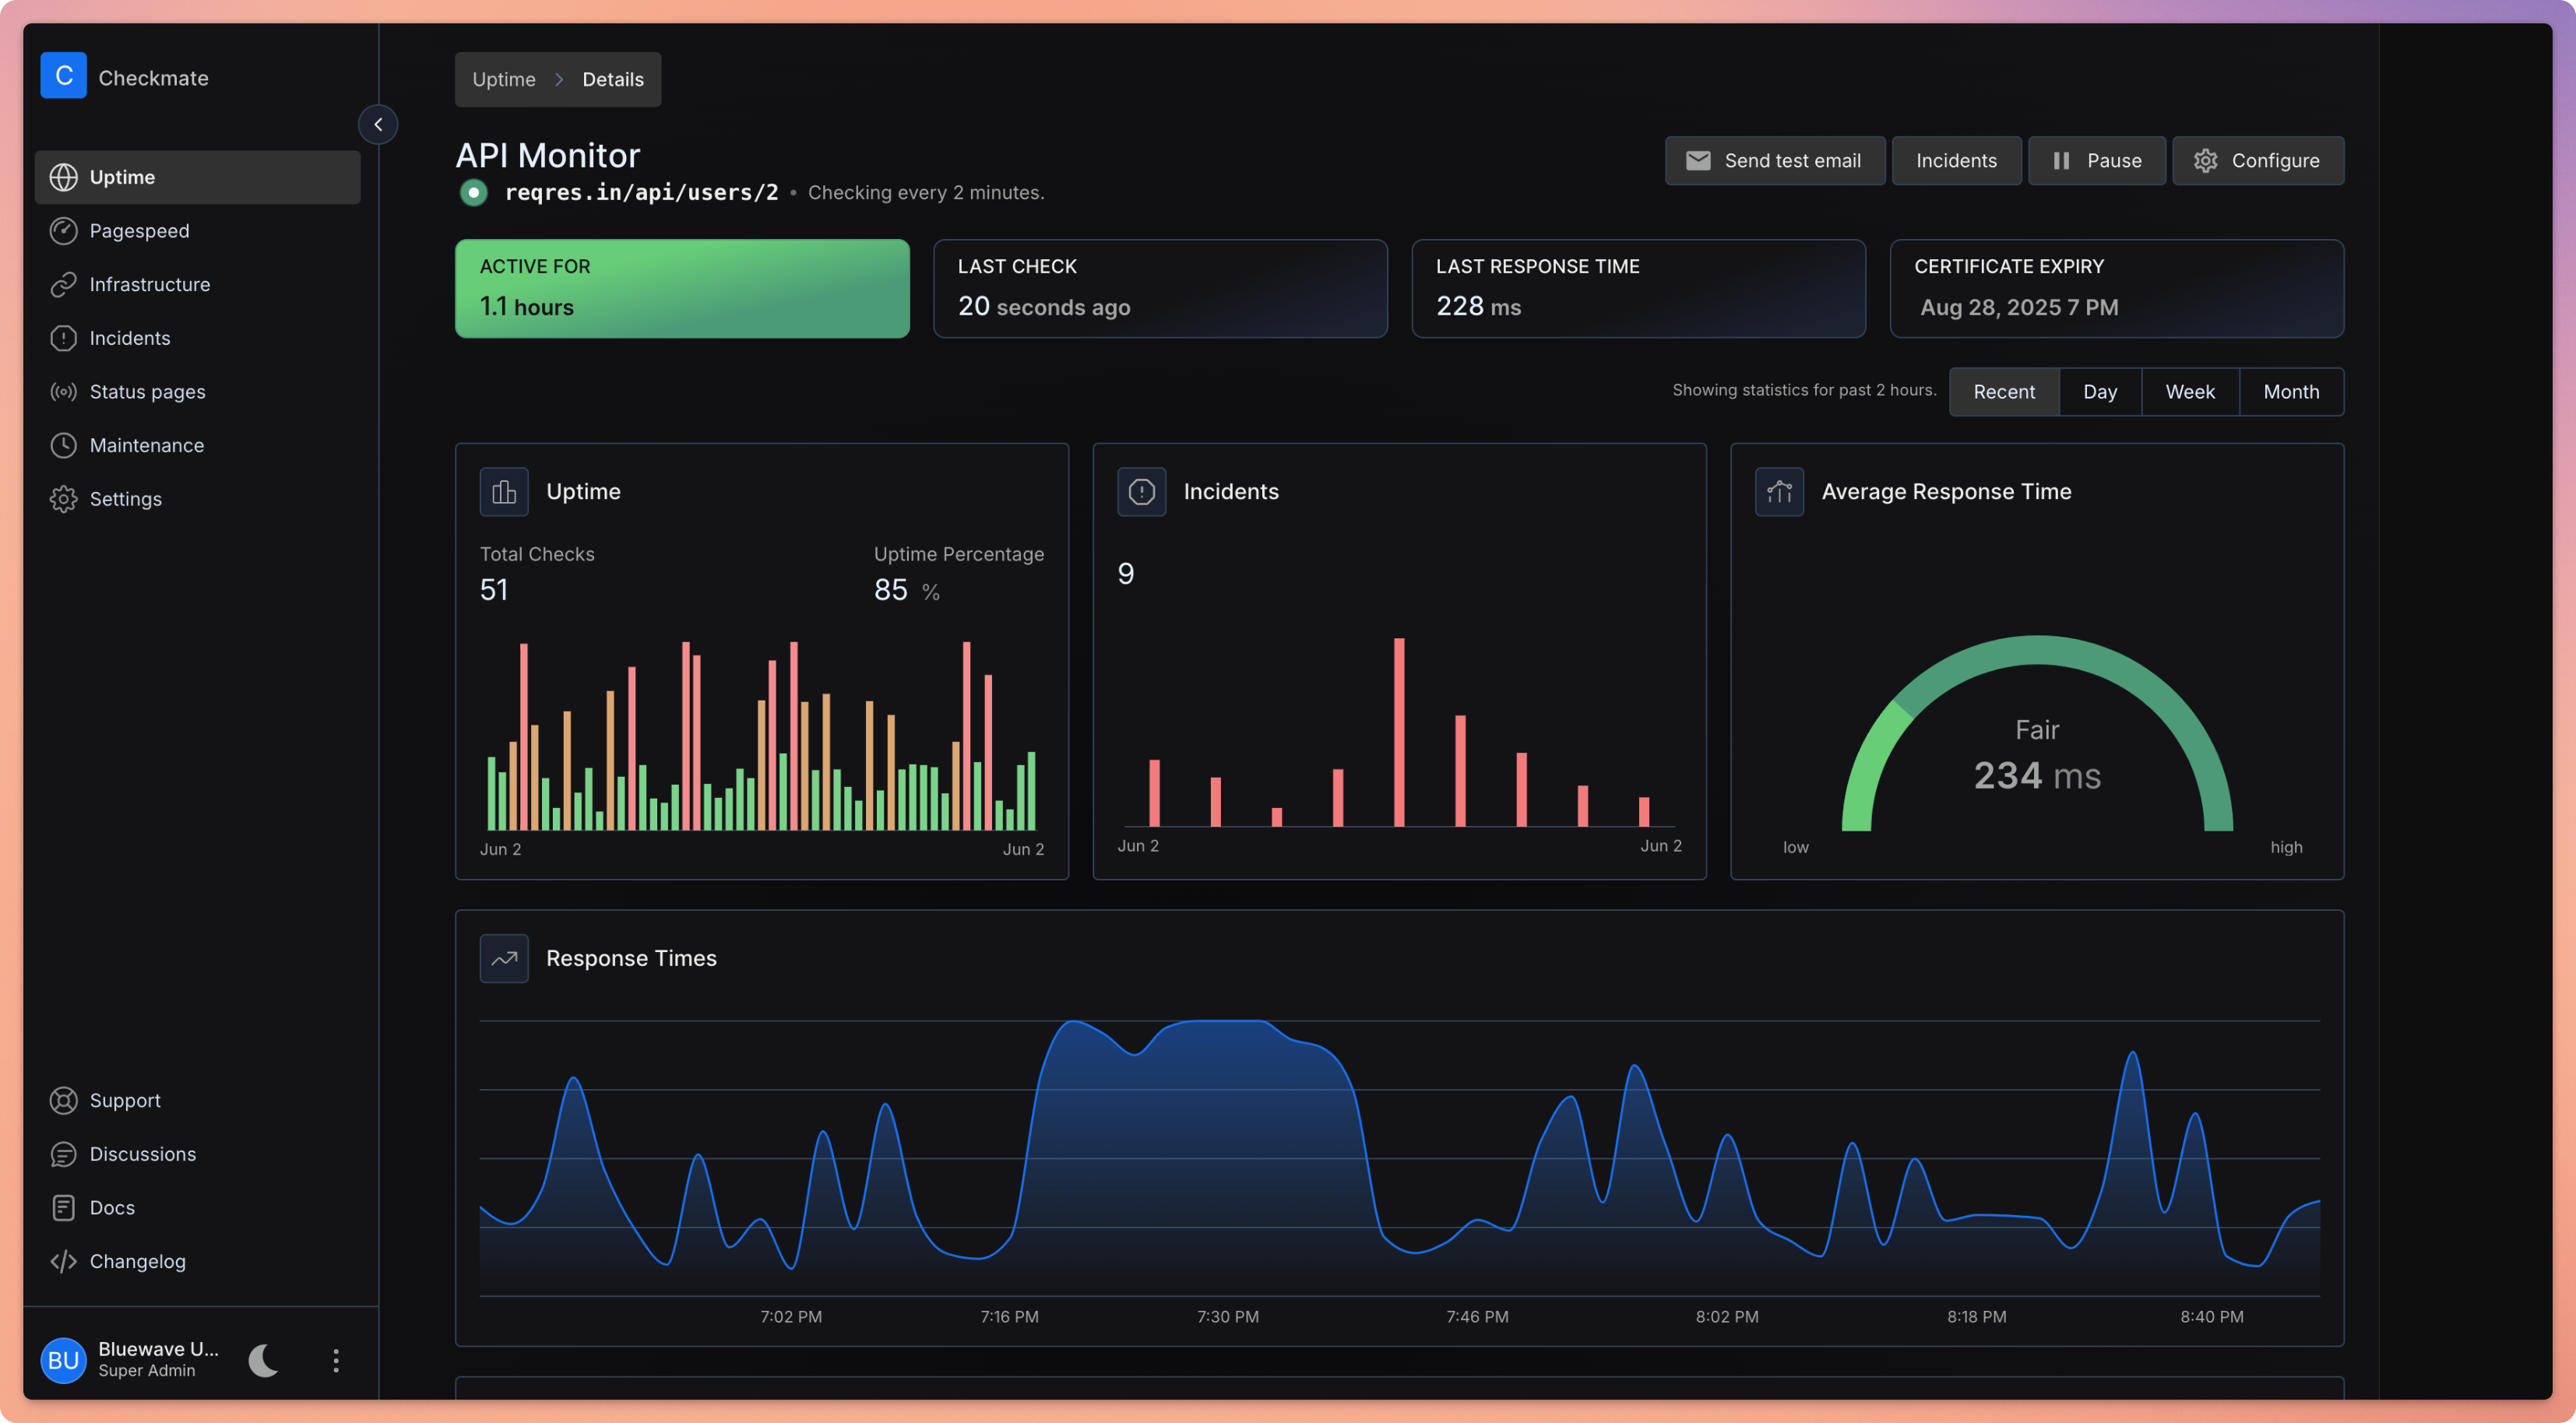The height and width of the screenshot is (1423, 2576).
Task: Click the Configure button
Action: (2257, 161)
